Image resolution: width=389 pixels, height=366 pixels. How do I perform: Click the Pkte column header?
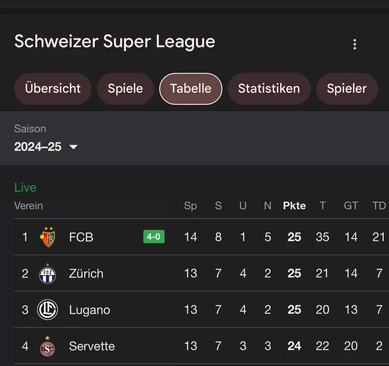(294, 206)
